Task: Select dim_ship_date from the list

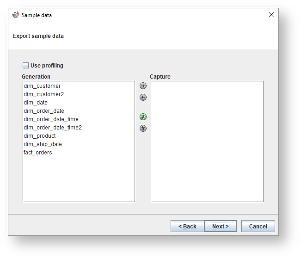Action: (43, 144)
